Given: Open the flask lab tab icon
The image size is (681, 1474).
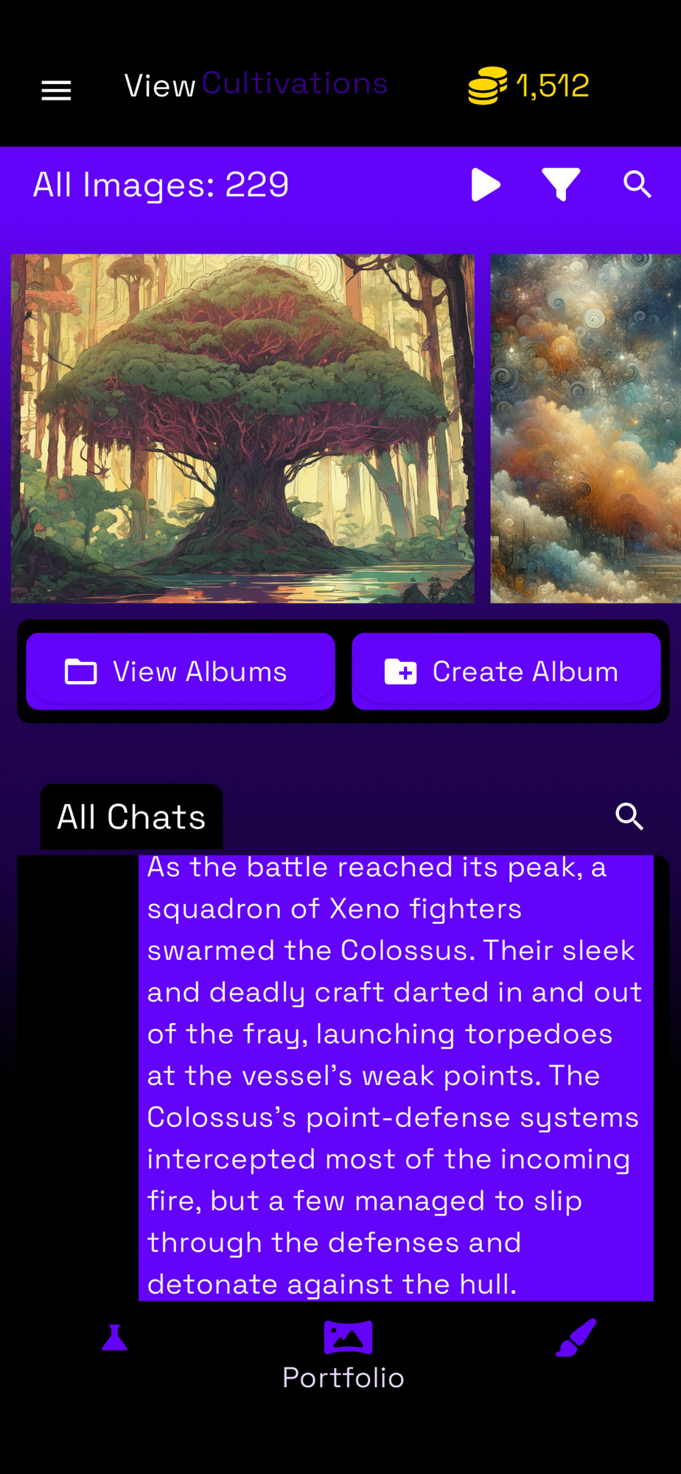Looking at the screenshot, I should (114, 1337).
